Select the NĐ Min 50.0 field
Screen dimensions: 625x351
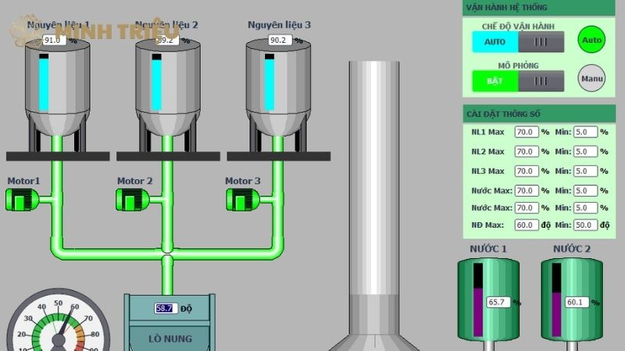click(x=584, y=225)
